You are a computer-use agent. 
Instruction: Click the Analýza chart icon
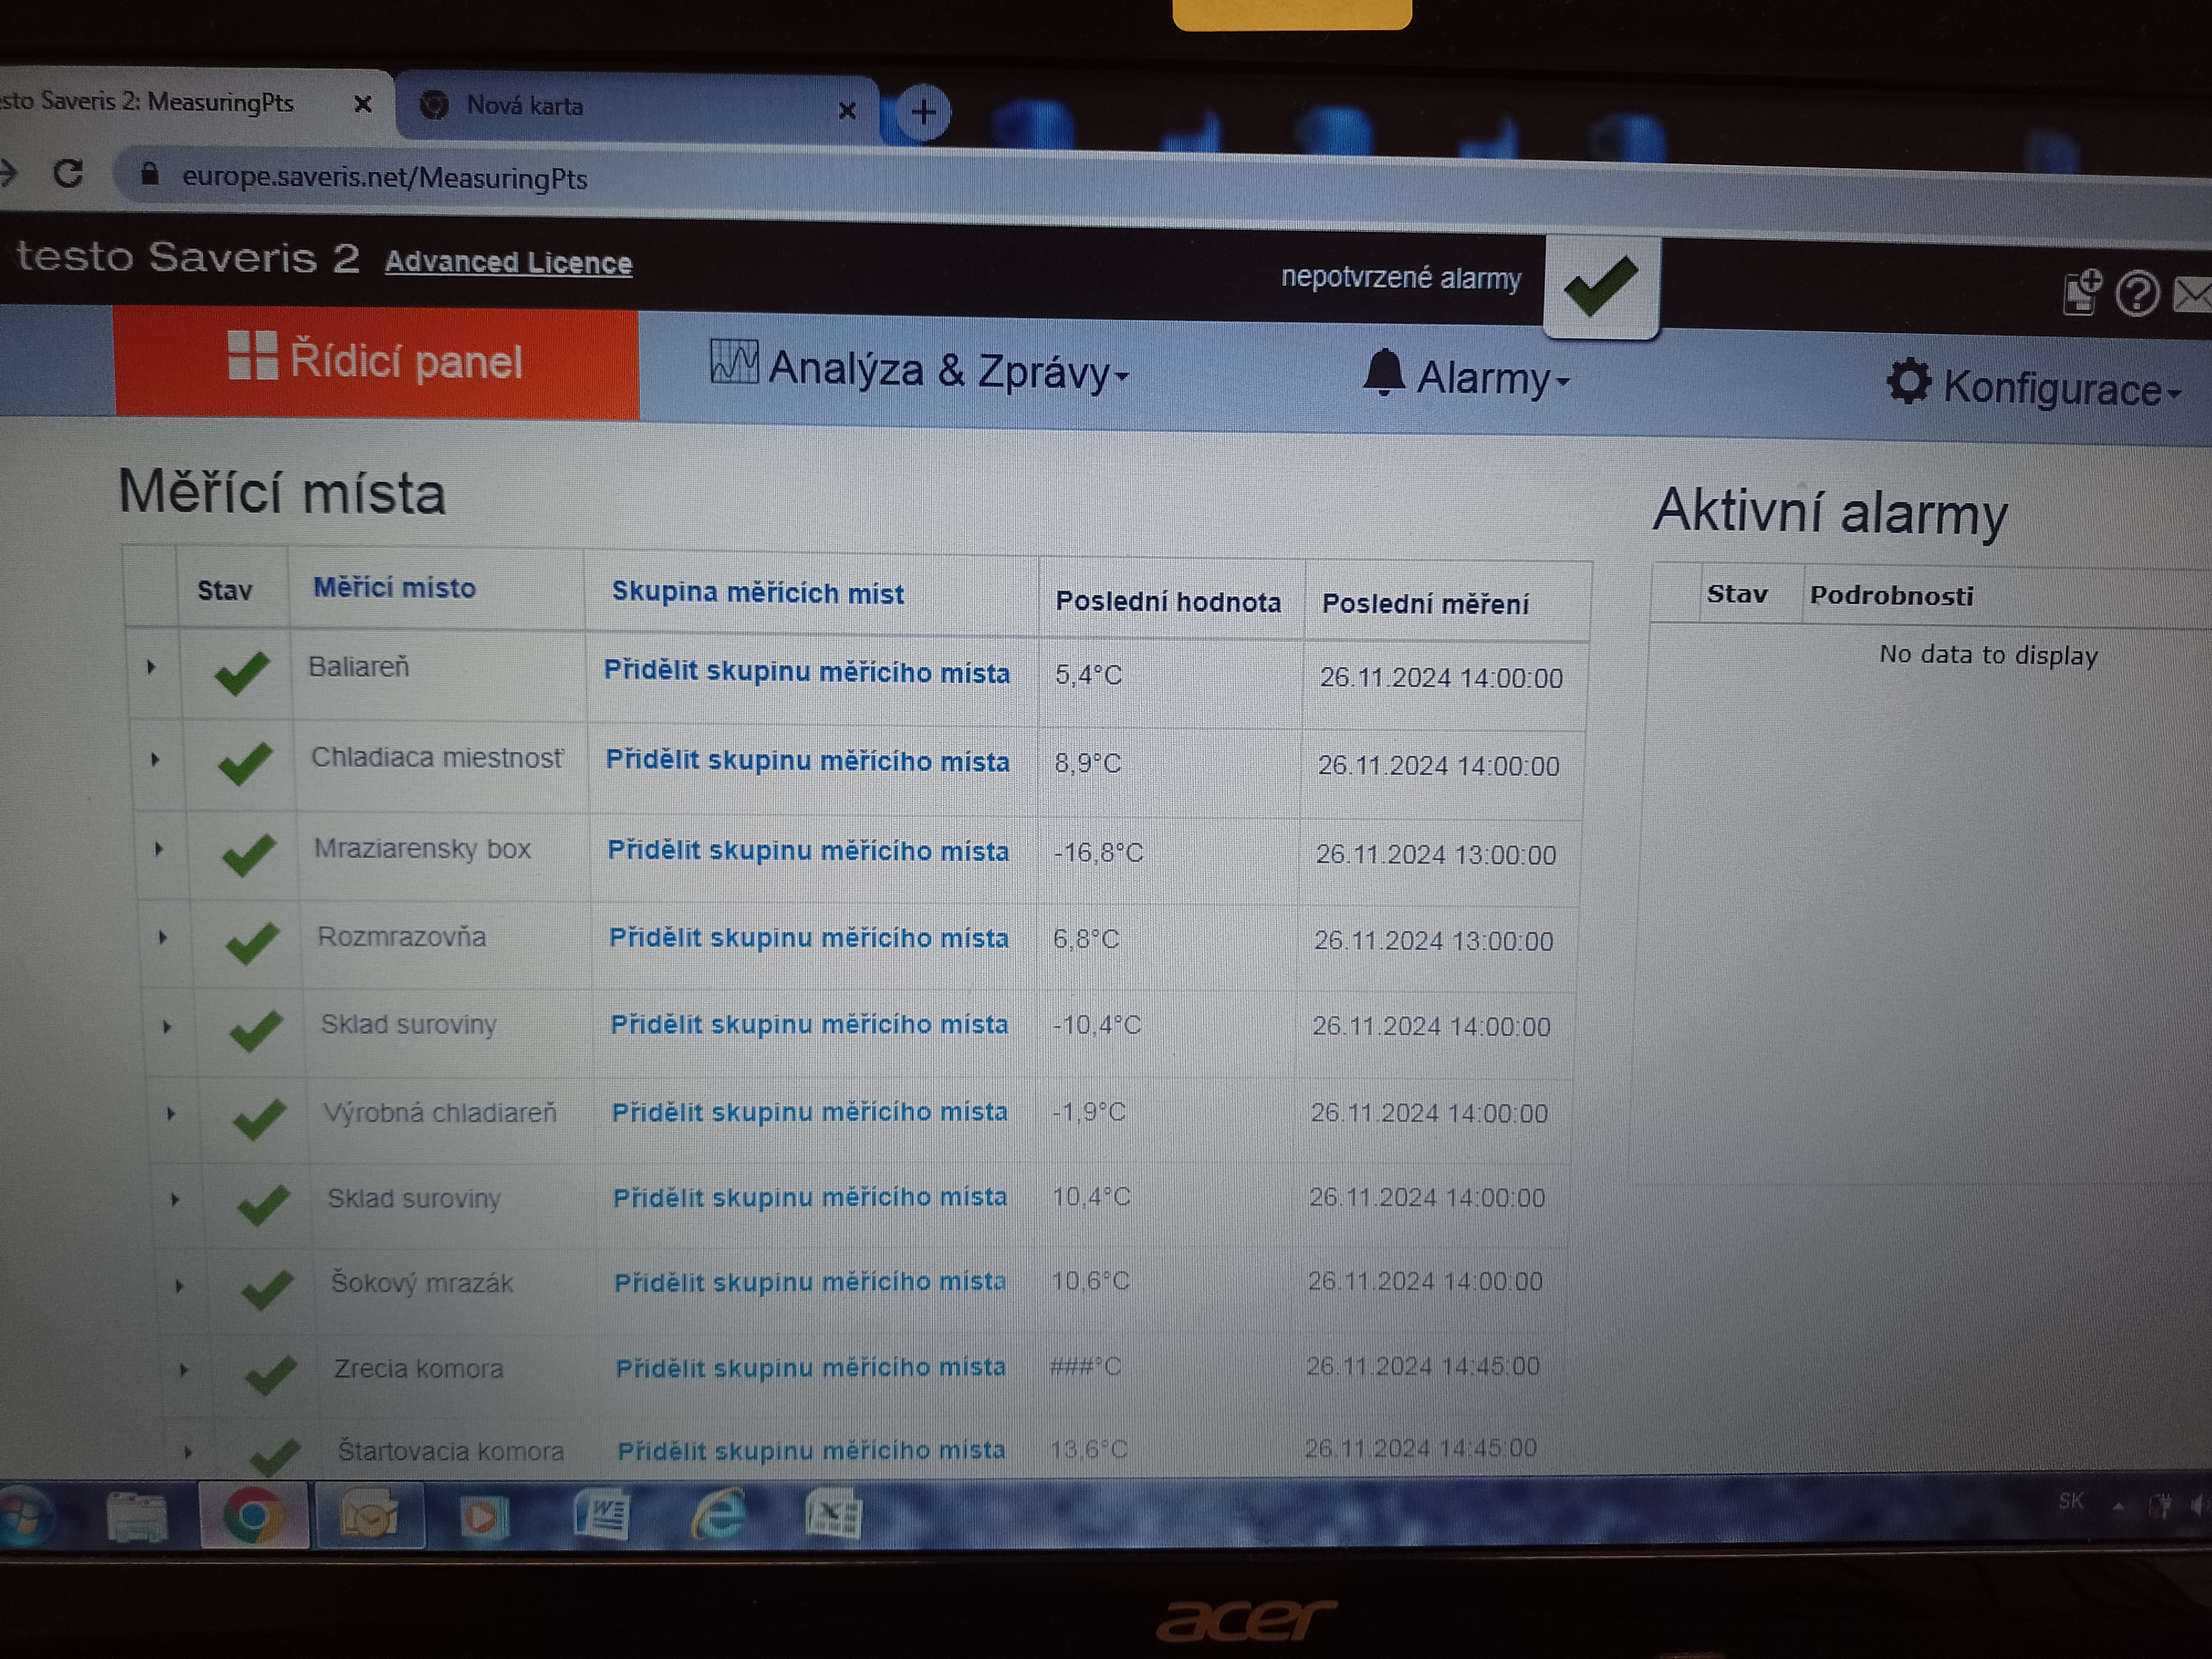click(734, 362)
